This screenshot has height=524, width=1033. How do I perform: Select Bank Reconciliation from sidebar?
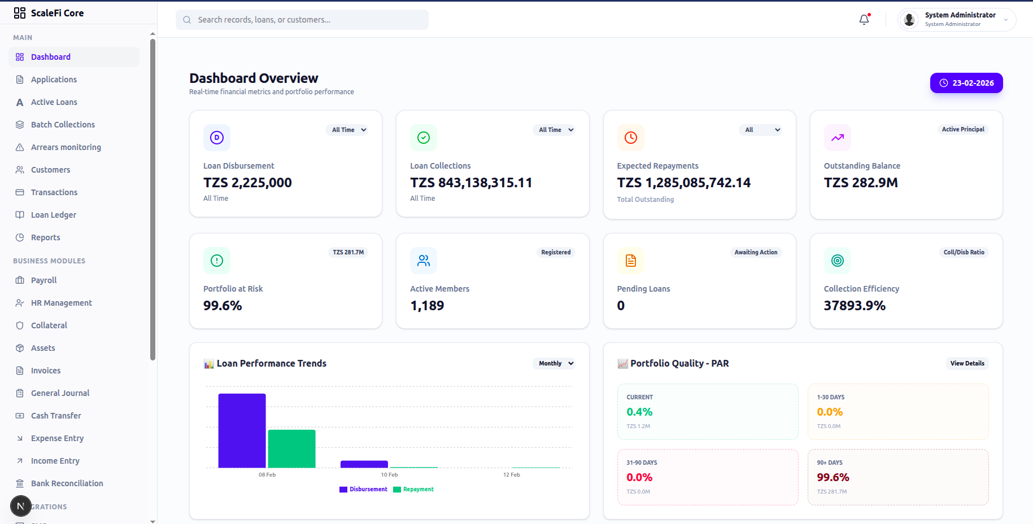(67, 483)
